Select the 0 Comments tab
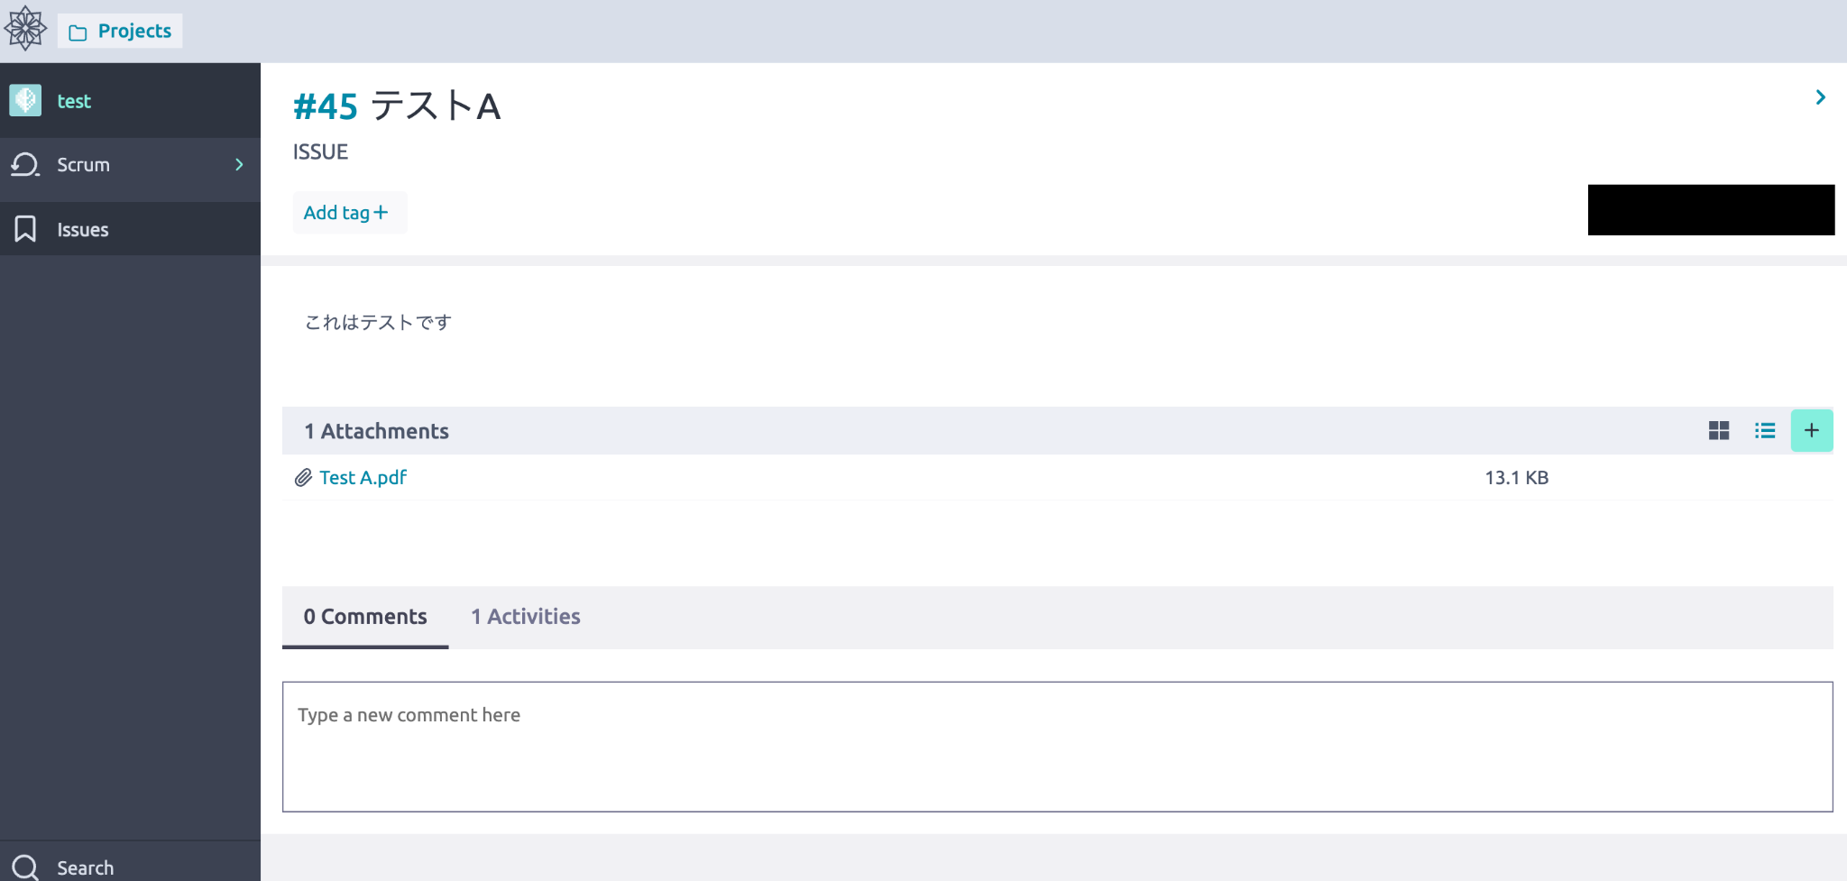Viewport: 1847px width, 881px height. [365, 617]
